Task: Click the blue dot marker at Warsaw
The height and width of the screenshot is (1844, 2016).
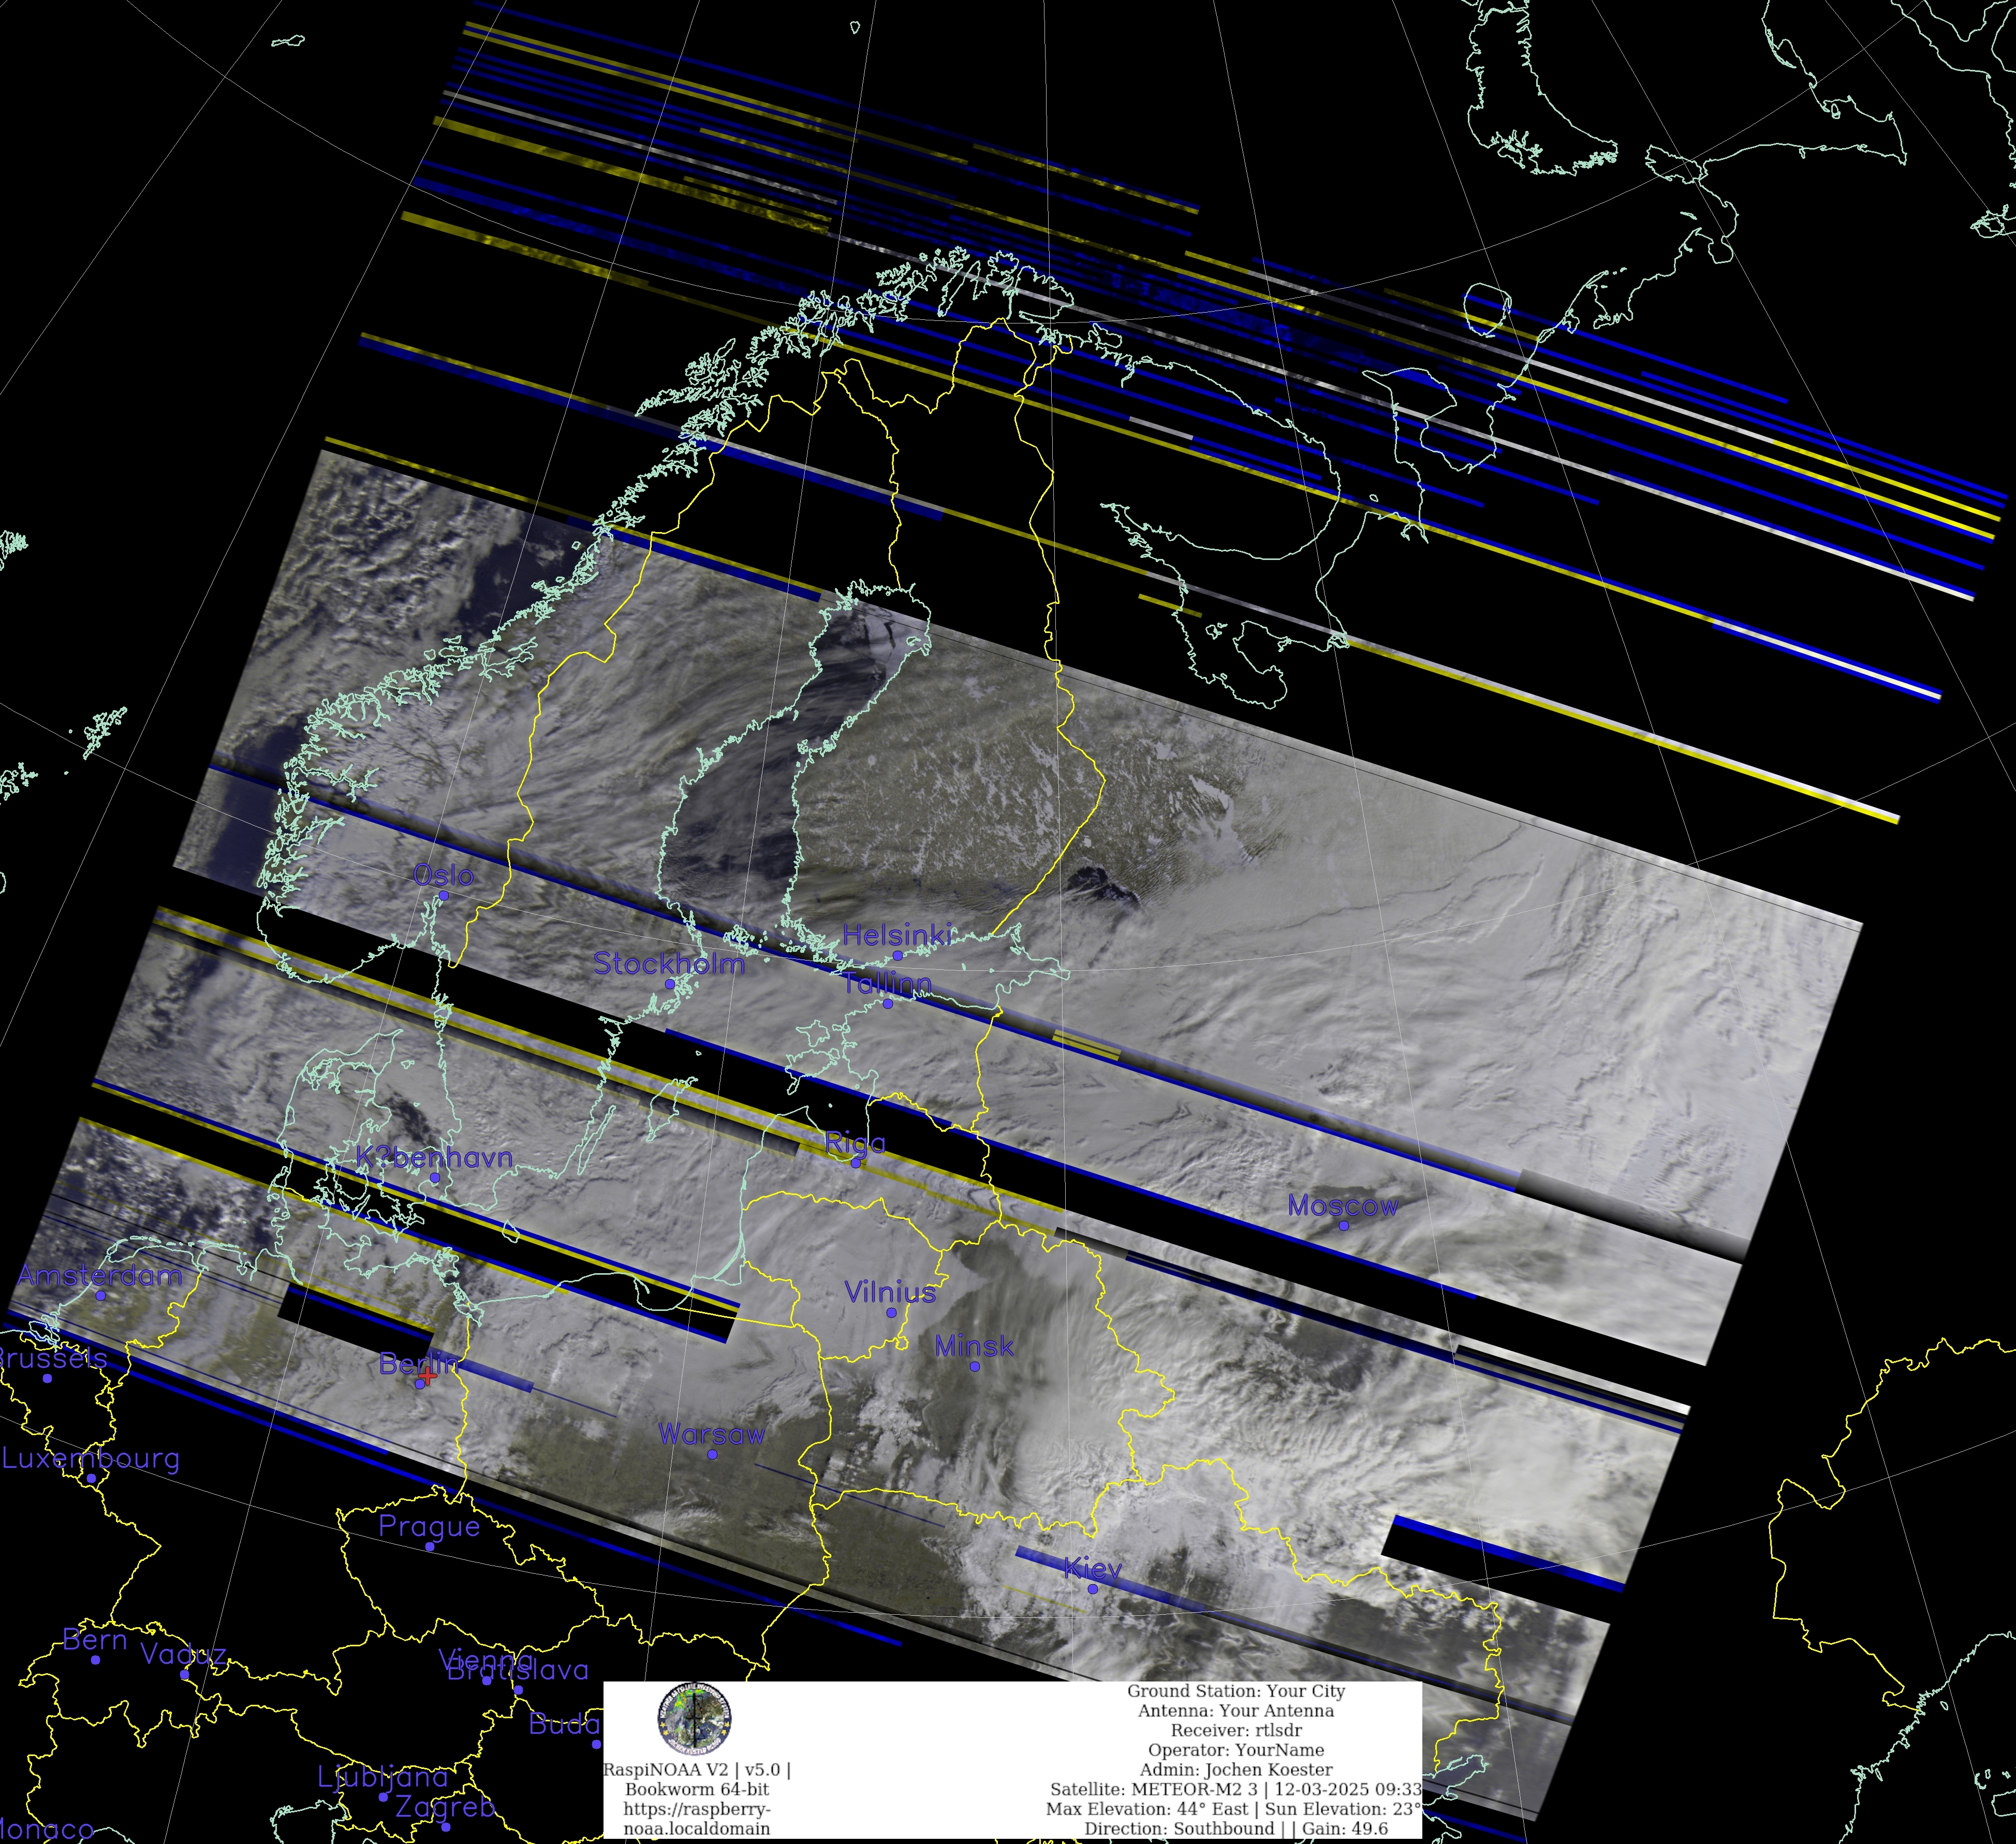Action: 712,1454
